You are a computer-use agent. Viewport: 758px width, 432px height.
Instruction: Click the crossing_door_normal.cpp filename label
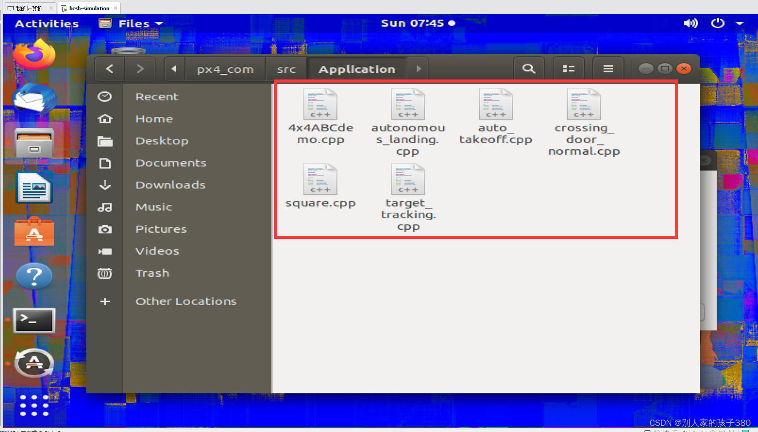coord(584,139)
